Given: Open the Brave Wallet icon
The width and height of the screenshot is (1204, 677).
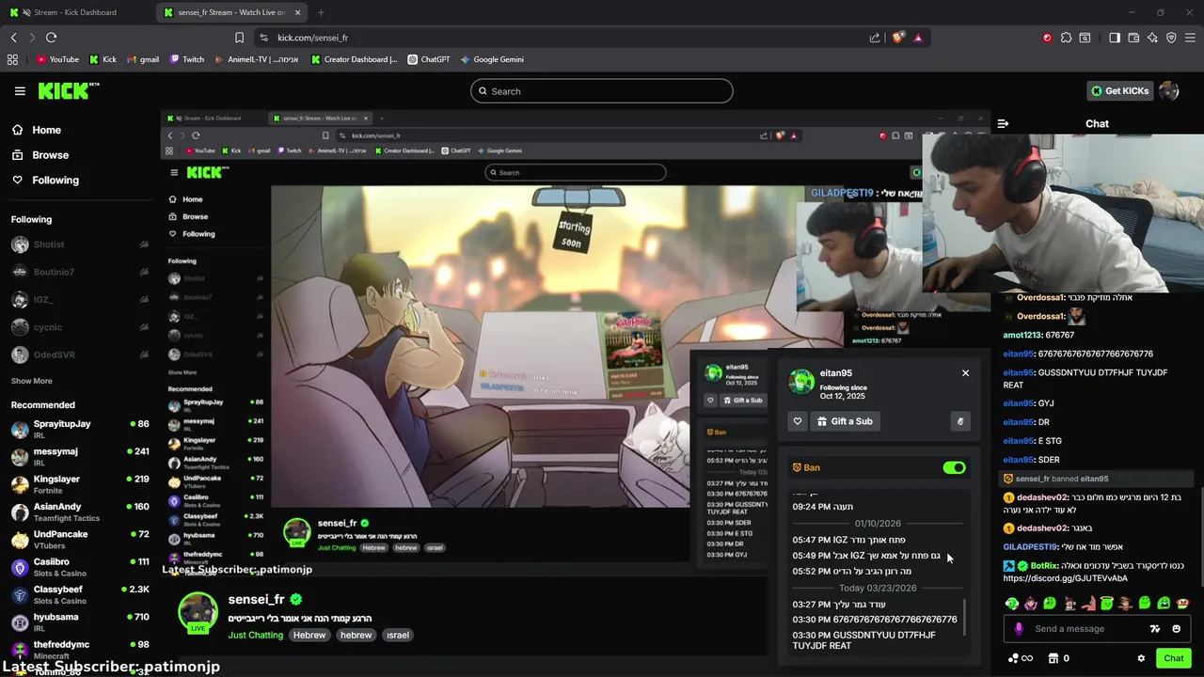Looking at the screenshot, I should [x=1133, y=38].
